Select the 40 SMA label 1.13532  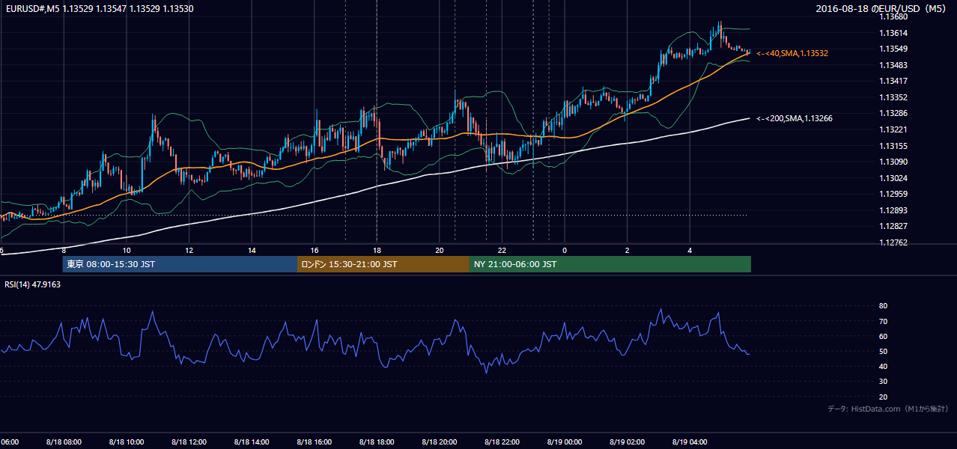tap(792, 54)
